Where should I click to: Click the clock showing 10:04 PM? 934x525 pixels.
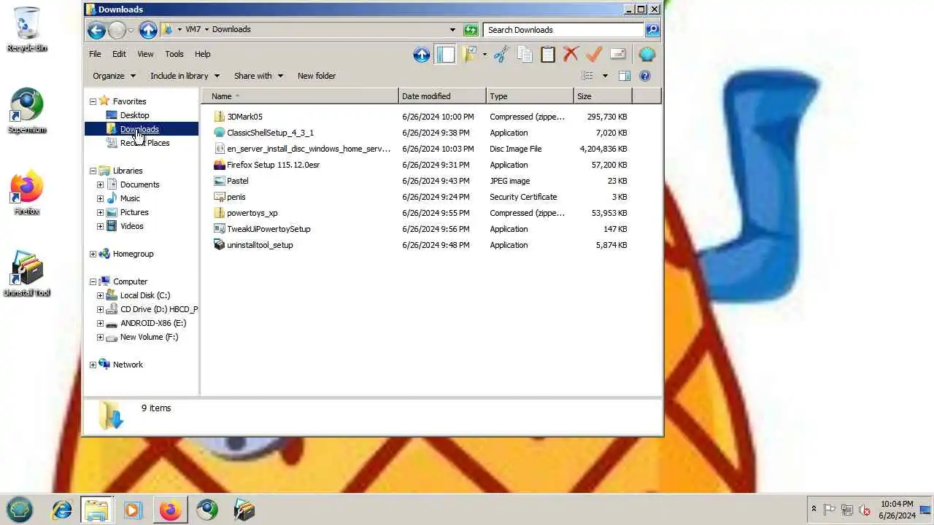pyautogui.click(x=897, y=504)
